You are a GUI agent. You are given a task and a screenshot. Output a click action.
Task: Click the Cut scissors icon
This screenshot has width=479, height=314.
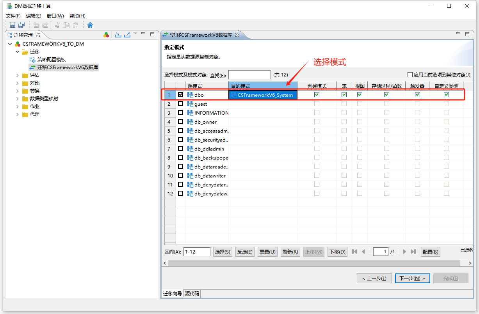click(57, 25)
